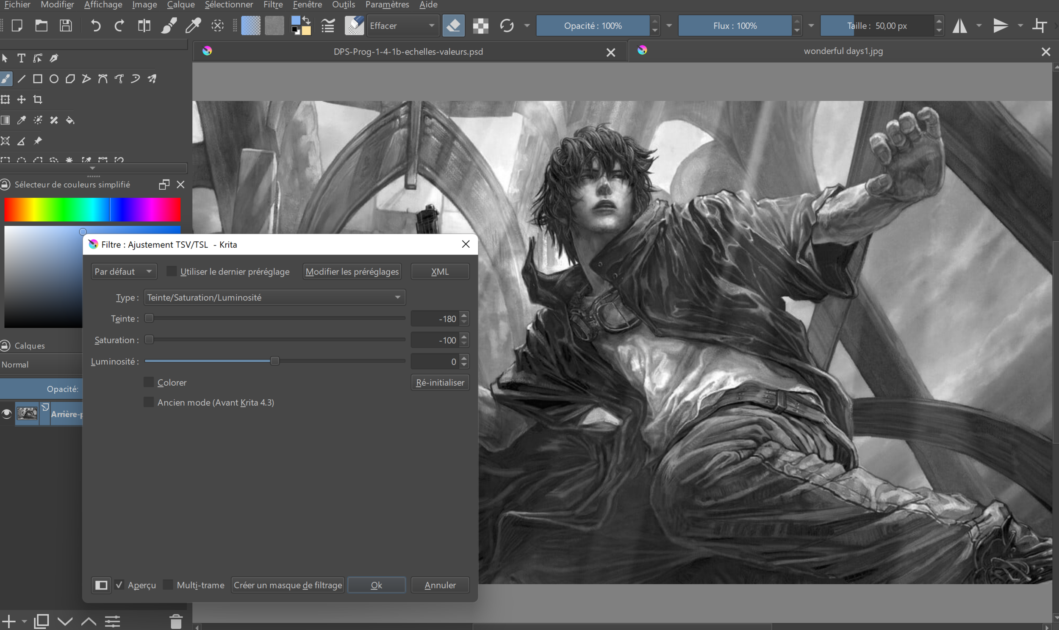Enable the Colorer checkbox
Image resolution: width=1059 pixels, height=630 pixels.
(x=149, y=382)
